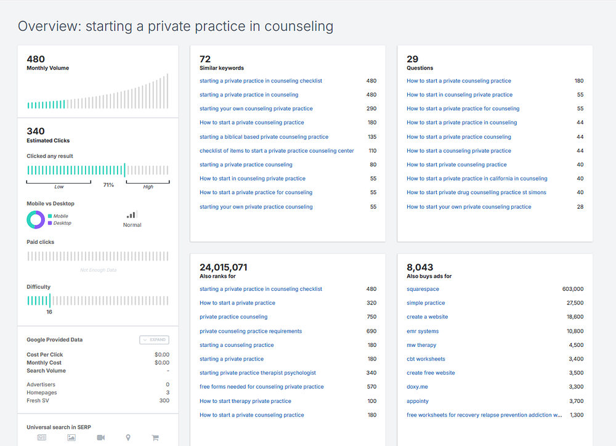Viewport: 616px width, 446px height.
Task: Click the 'simple practice' ad keyword link
Action: tap(426, 303)
